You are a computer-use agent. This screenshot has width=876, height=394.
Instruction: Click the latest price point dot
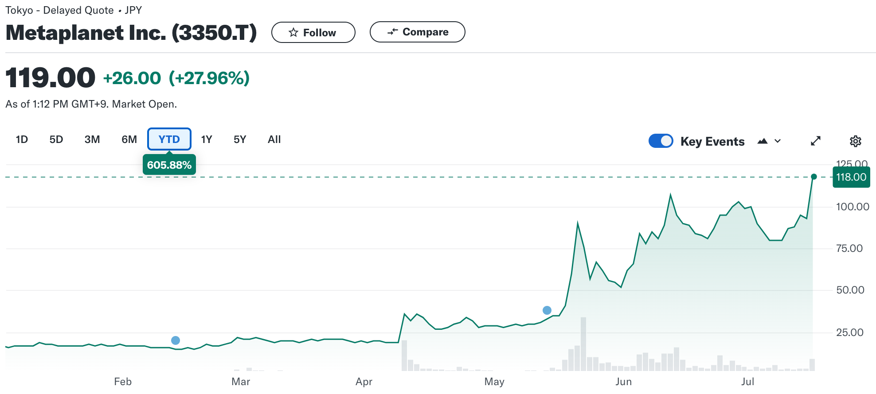click(814, 177)
